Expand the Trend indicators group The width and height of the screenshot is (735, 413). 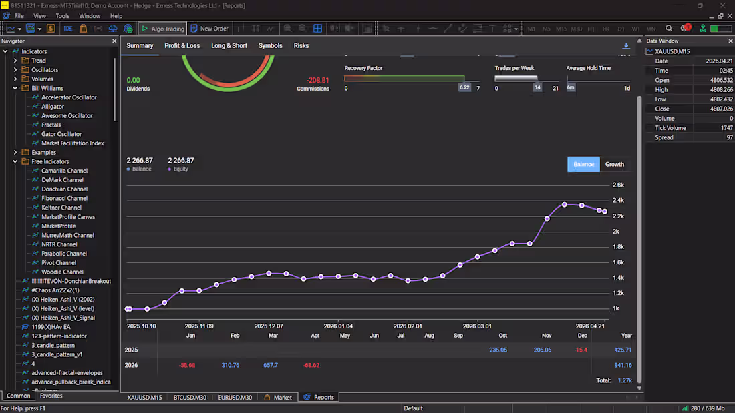tap(15, 60)
